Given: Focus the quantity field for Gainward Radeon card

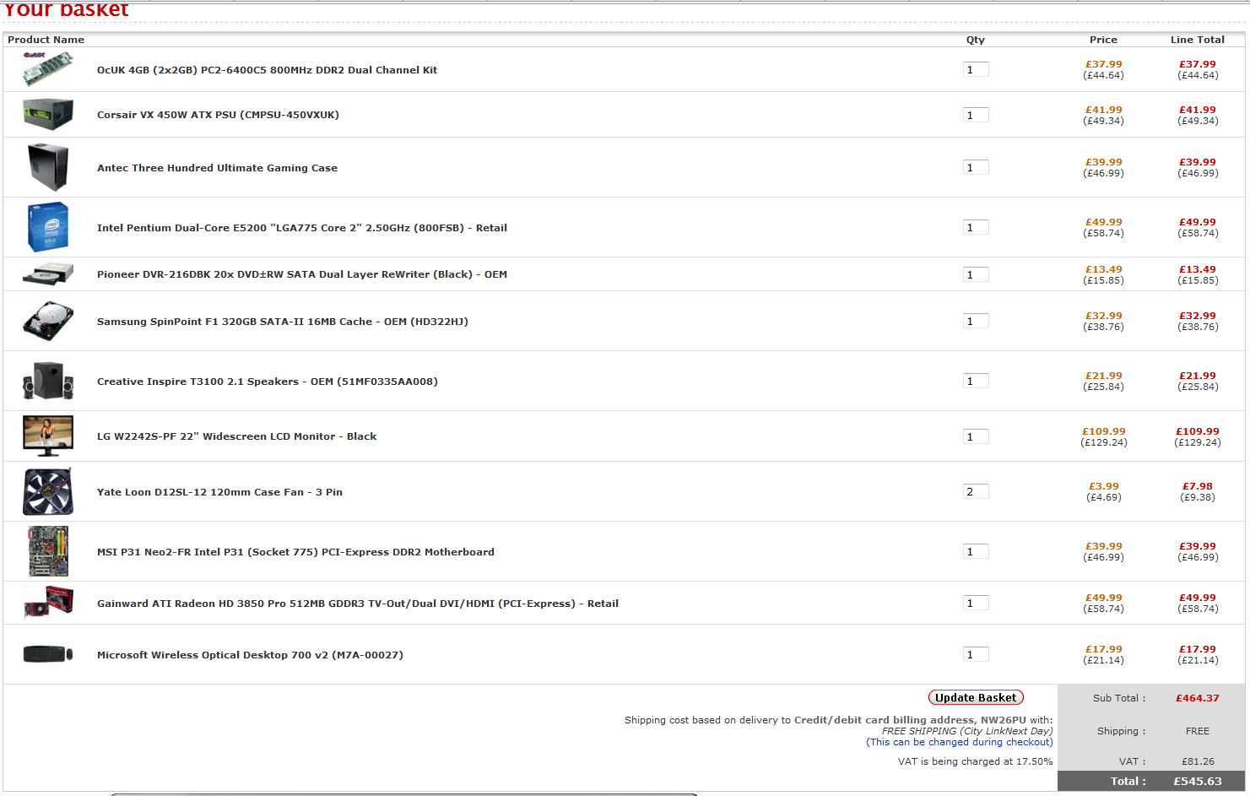Looking at the screenshot, I should pyautogui.click(x=976, y=603).
